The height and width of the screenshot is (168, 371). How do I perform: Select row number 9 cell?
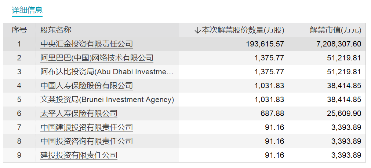pos(19,155)
